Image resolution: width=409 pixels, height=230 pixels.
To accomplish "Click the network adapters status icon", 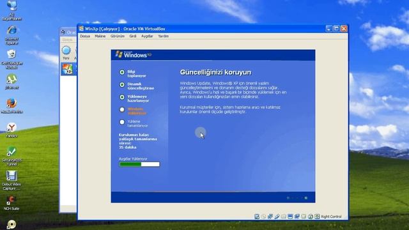I will [270, 217].
